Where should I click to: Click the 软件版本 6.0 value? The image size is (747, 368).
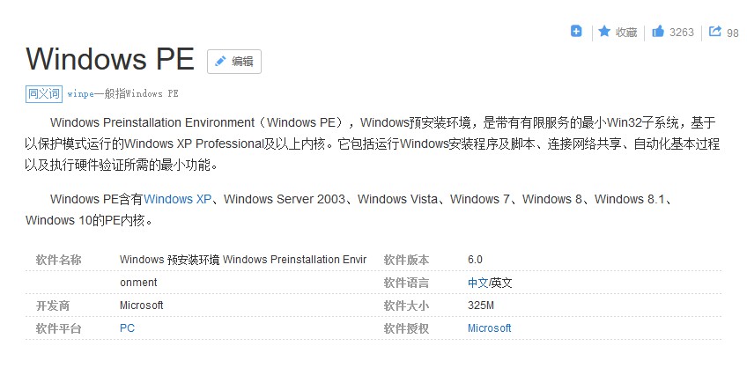coord(476,260)
